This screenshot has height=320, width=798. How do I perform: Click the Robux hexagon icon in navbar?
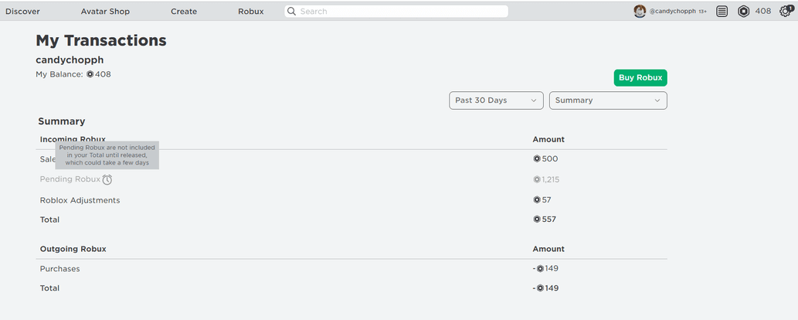743,12
